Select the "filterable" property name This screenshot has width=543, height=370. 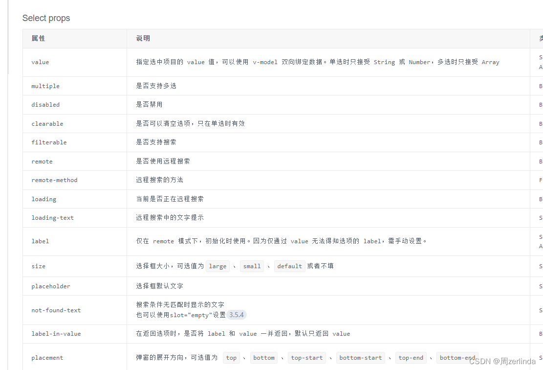point(49,142)
